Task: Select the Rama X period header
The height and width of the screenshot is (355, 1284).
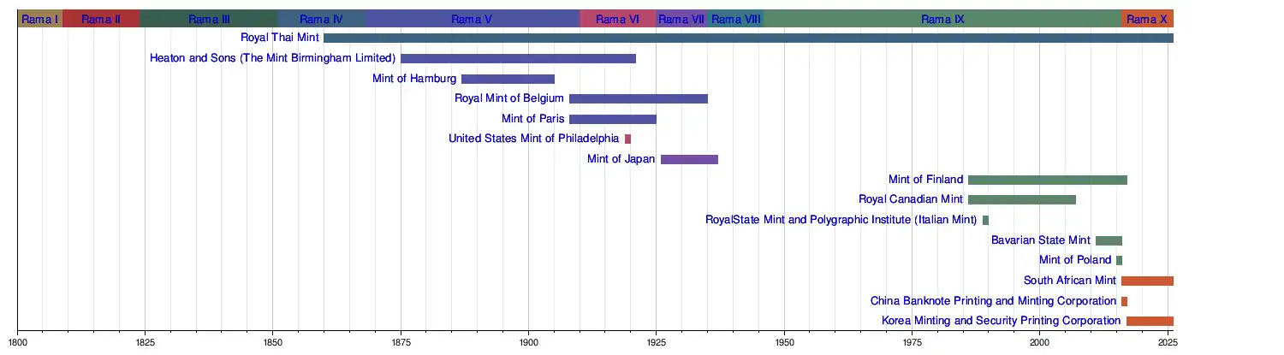Action: tap(1147, 19)
